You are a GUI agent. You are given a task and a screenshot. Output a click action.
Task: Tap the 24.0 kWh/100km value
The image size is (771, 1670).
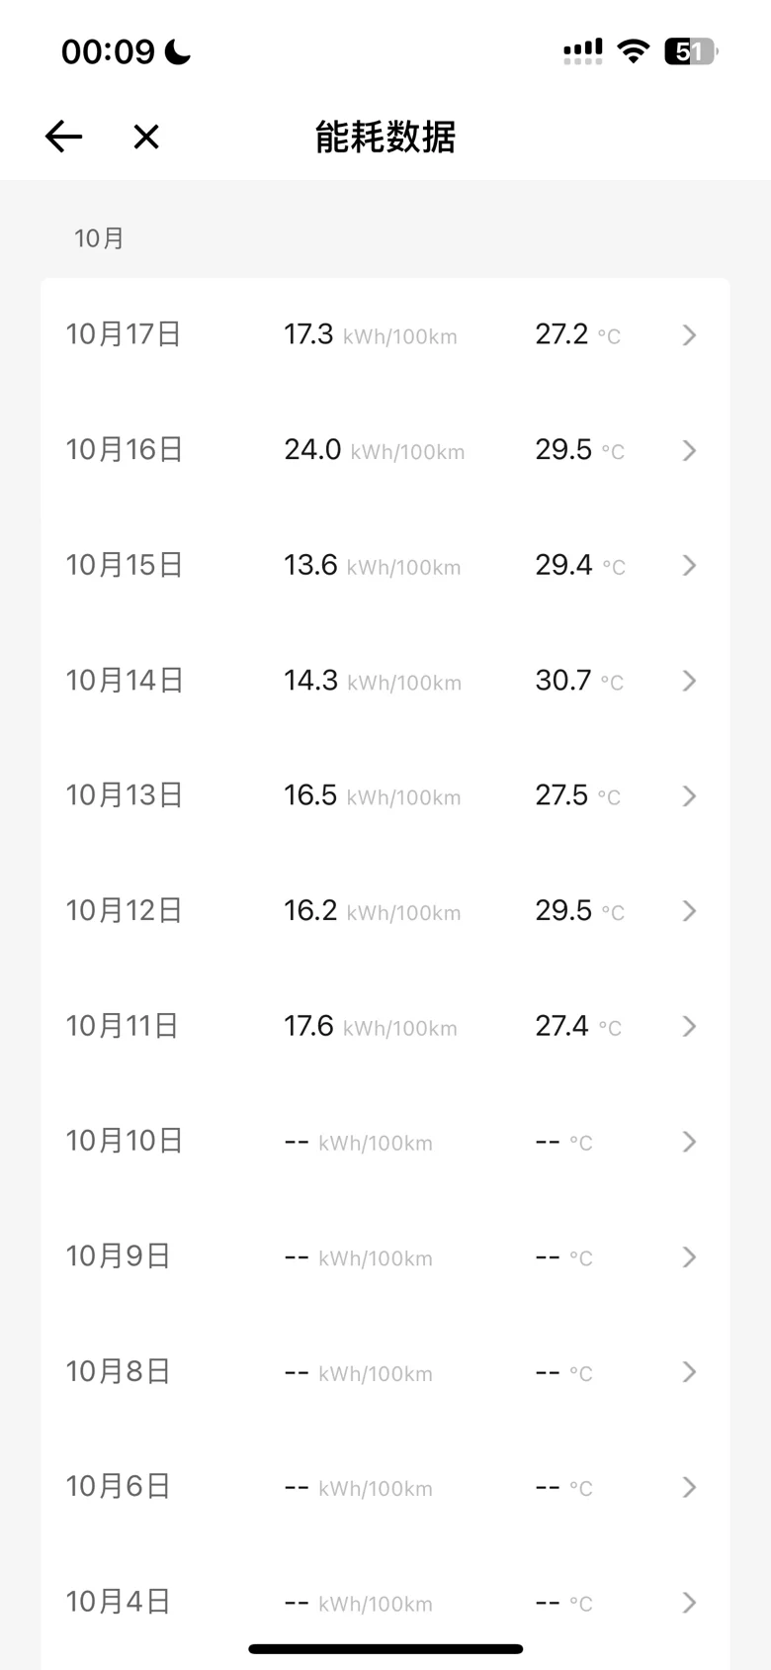point(375,450)
